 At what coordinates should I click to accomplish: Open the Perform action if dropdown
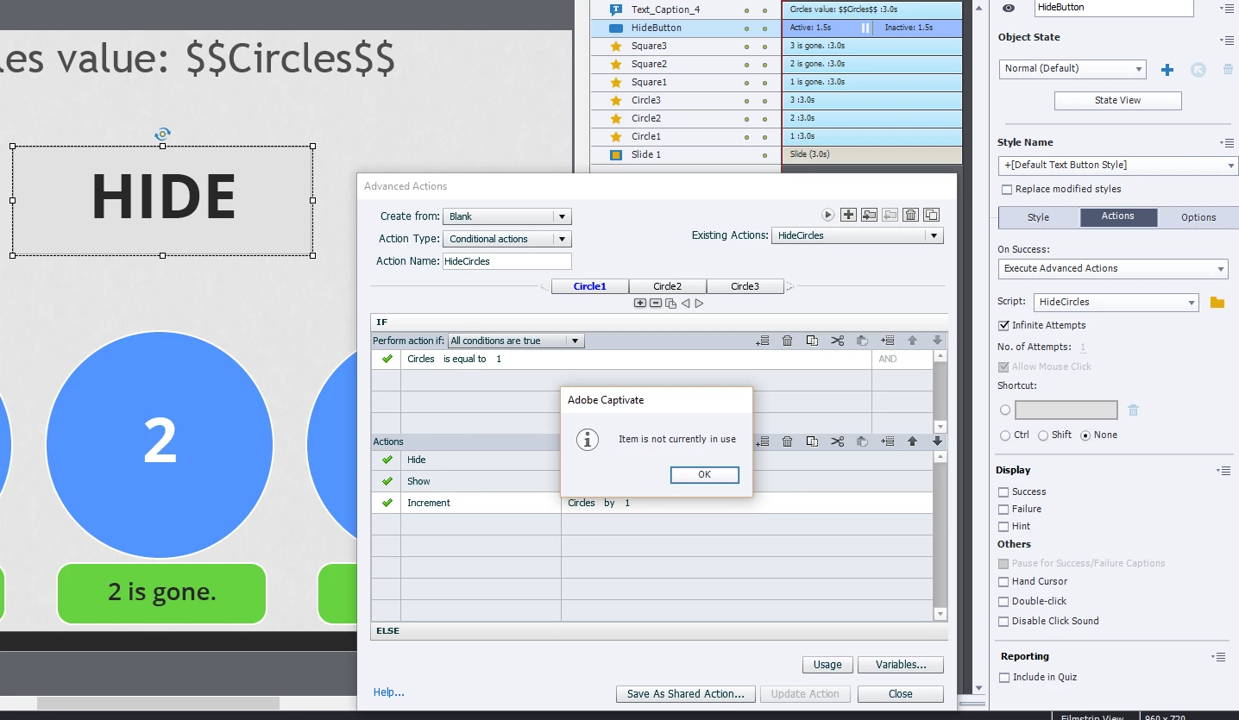[516, 341]
